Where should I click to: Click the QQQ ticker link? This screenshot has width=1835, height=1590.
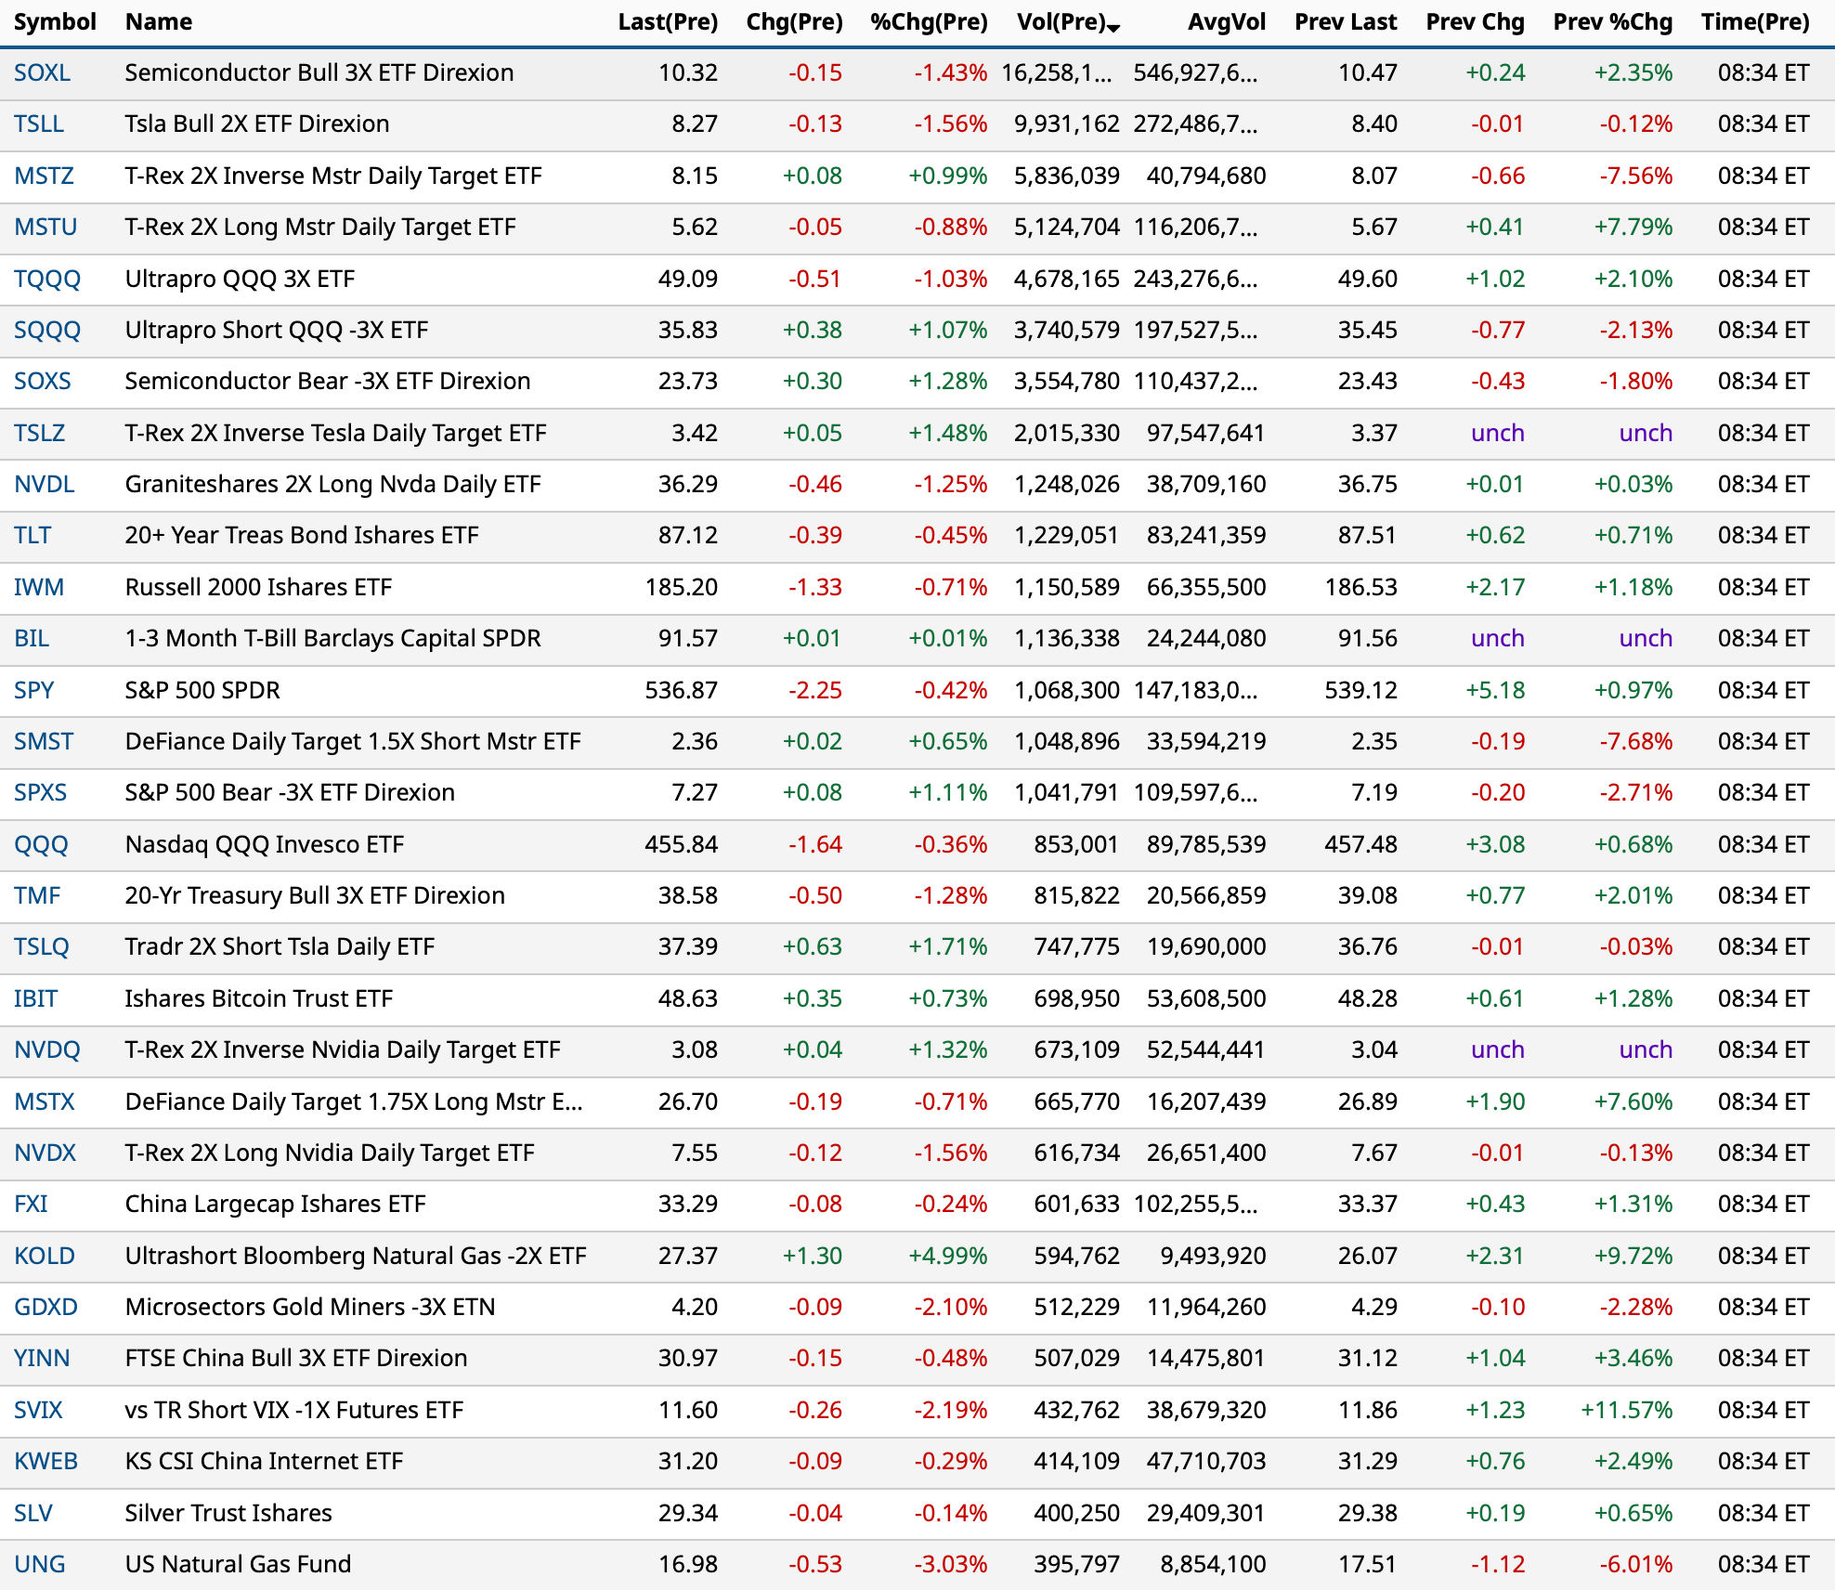tap(41, 844)
